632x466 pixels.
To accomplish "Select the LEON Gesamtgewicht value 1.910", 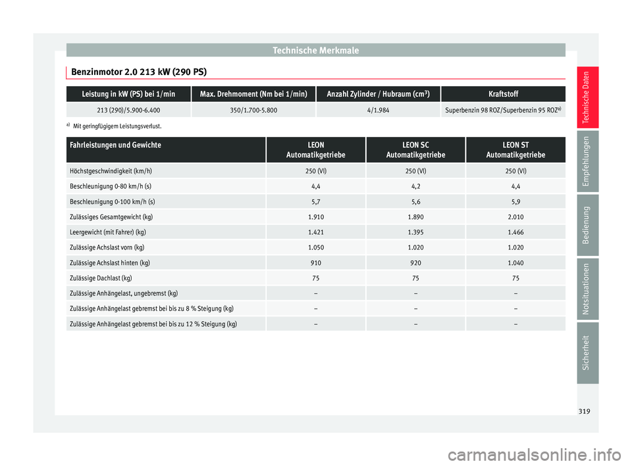I will click(315, 217).
